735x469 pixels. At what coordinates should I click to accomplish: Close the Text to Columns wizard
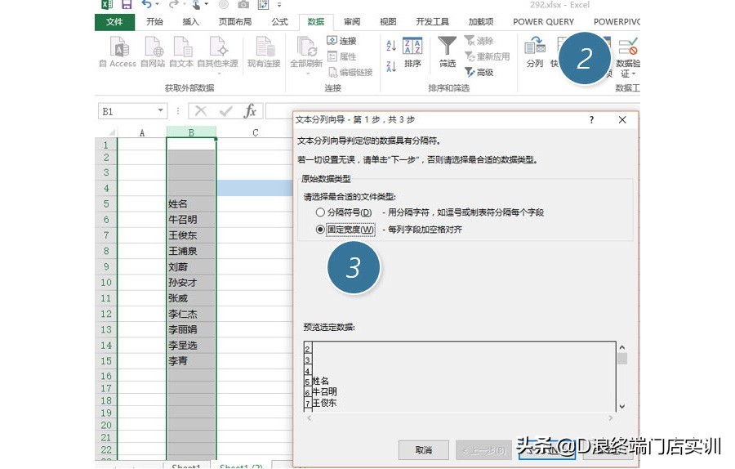[x=622, y=119]
